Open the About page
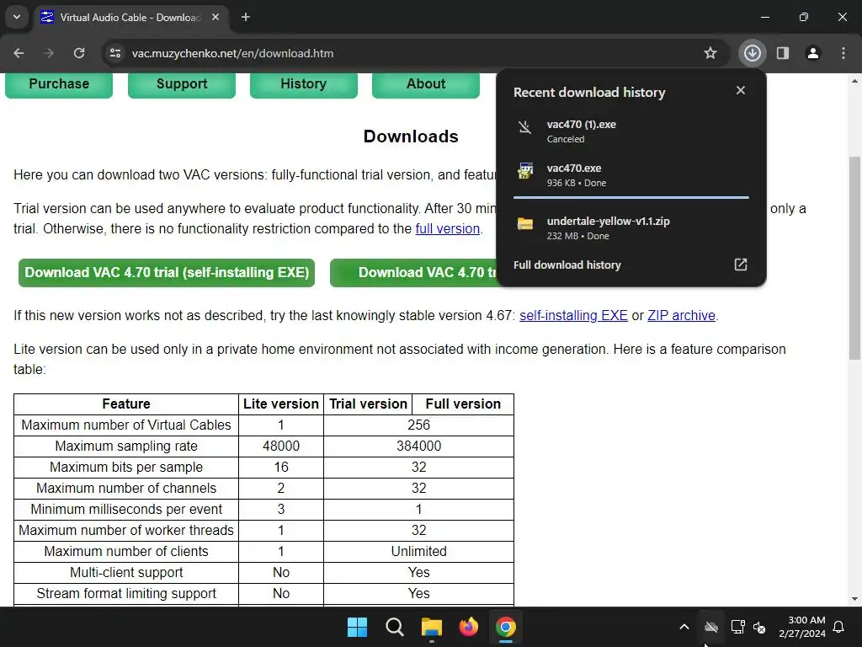The width and height of the screenshot is (862, 647). coord(425,84)
